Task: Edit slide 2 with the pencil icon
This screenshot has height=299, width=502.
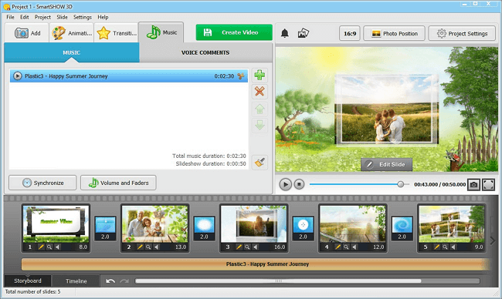Action: pyautogui.click(x=140, y=247)
